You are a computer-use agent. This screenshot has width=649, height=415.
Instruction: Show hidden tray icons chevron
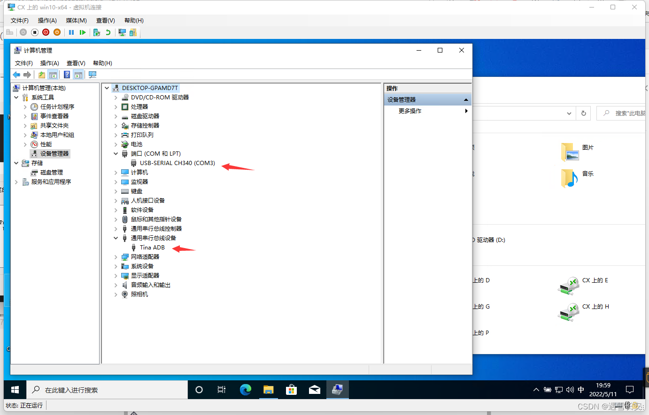pos(536,390)
